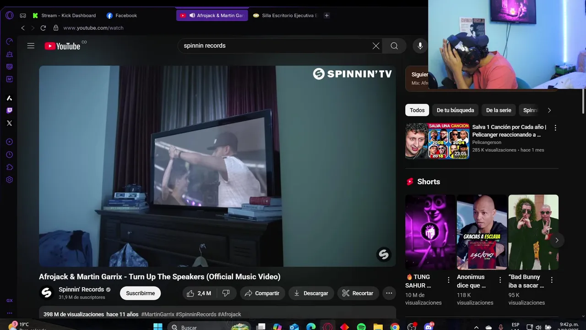The width and height of the screenshot is (586, 330).
Task: Switch to Silla Escritorio Ejecutiva tab
Action: point(285,16)
